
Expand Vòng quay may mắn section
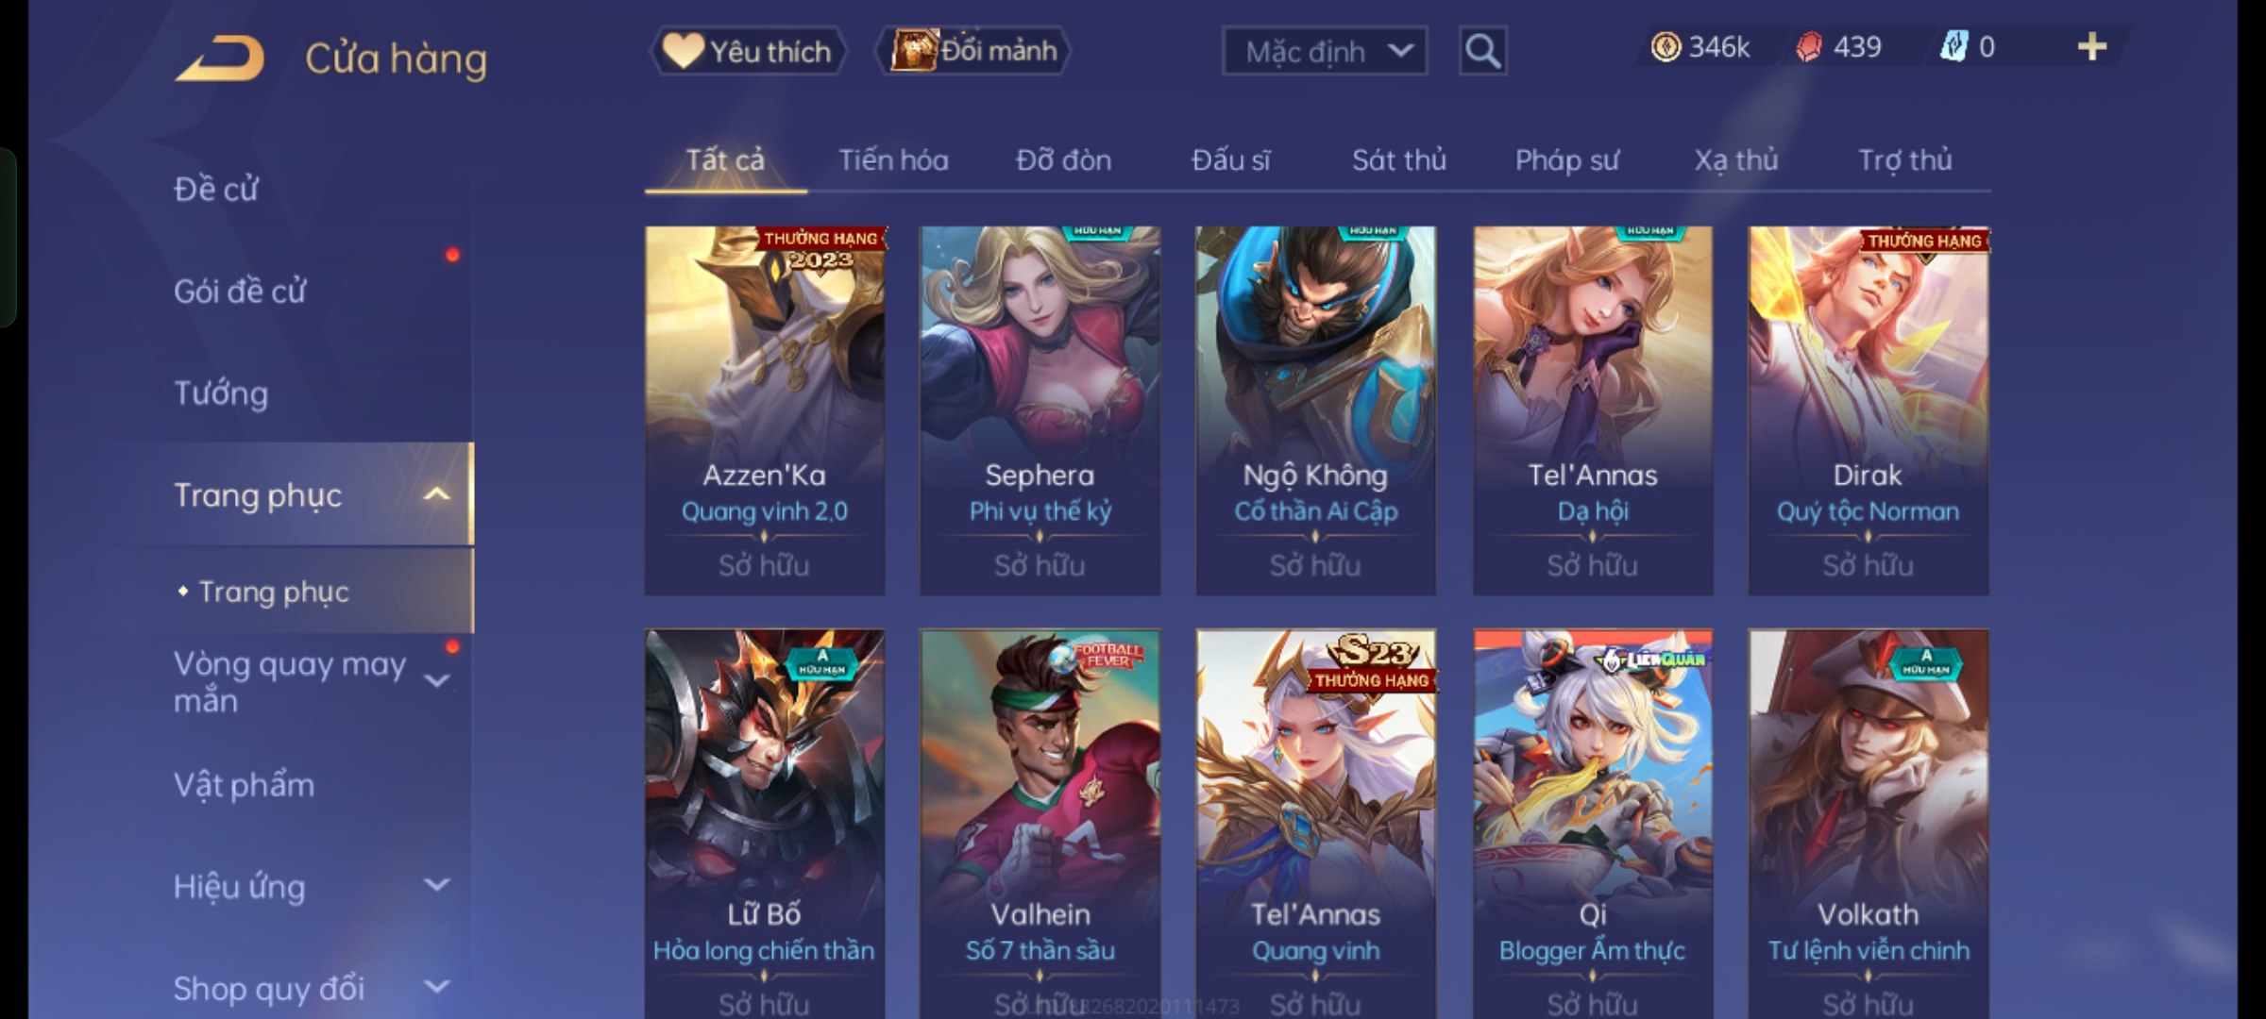[436, 680]
